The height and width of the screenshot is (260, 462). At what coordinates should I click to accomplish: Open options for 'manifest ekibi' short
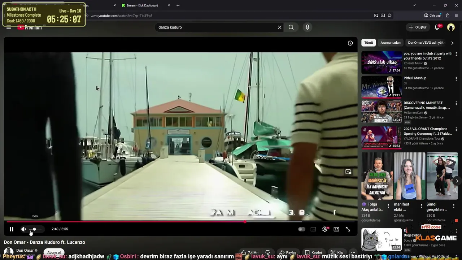point(421,206)
